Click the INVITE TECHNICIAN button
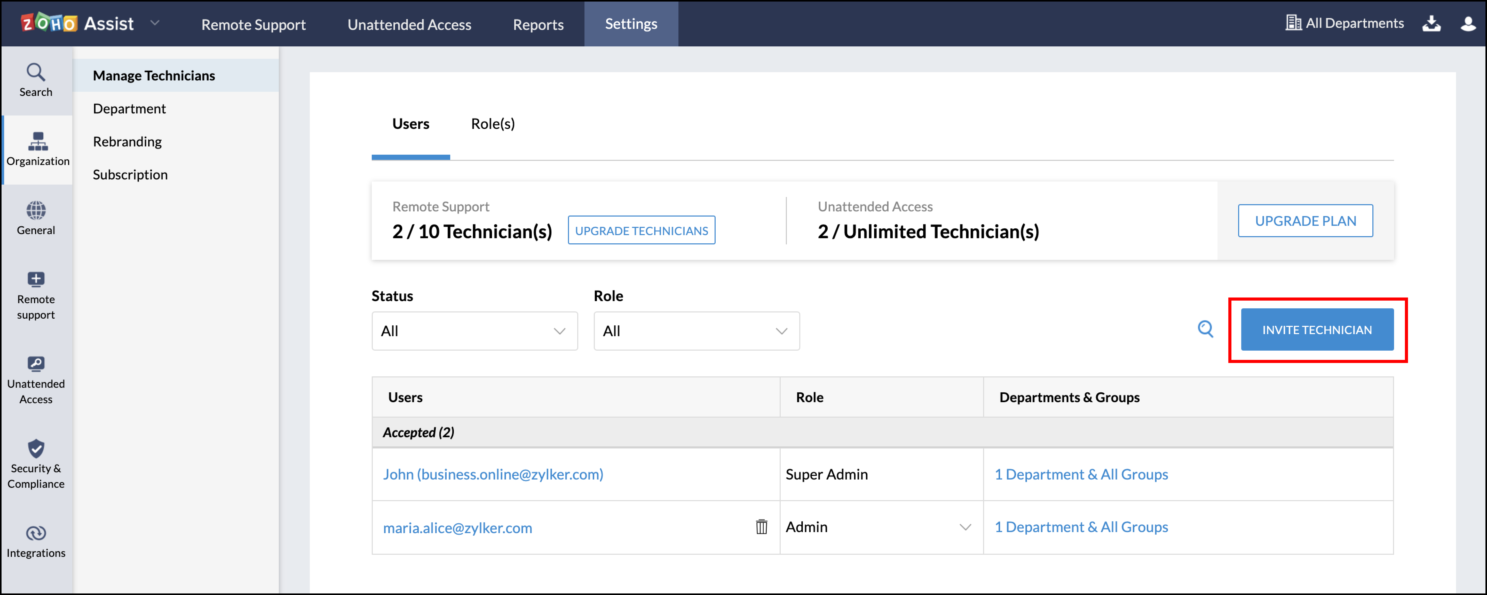Viewport: 1487px width, 595px height. tap(1317, 330)
